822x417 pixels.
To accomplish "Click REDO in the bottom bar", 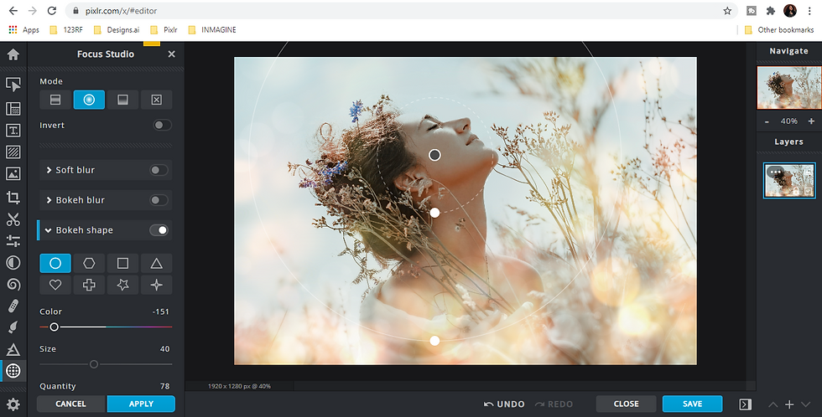I will (x=554, y=404).
